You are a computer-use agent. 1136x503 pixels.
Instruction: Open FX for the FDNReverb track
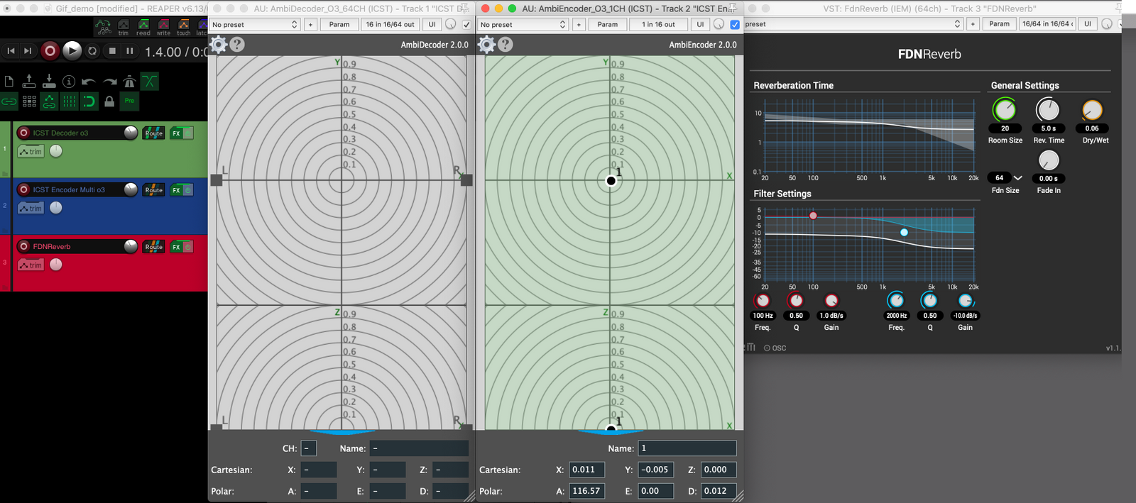[176, 247]
